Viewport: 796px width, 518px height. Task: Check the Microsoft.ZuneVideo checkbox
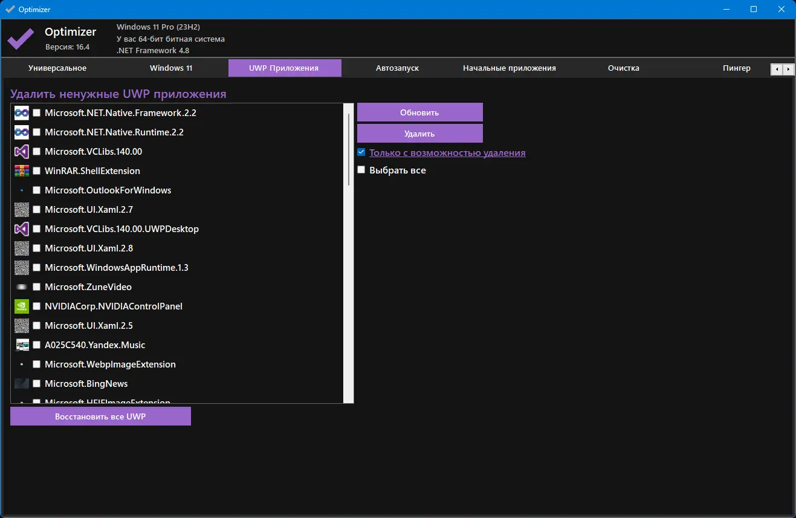(37, 287)
